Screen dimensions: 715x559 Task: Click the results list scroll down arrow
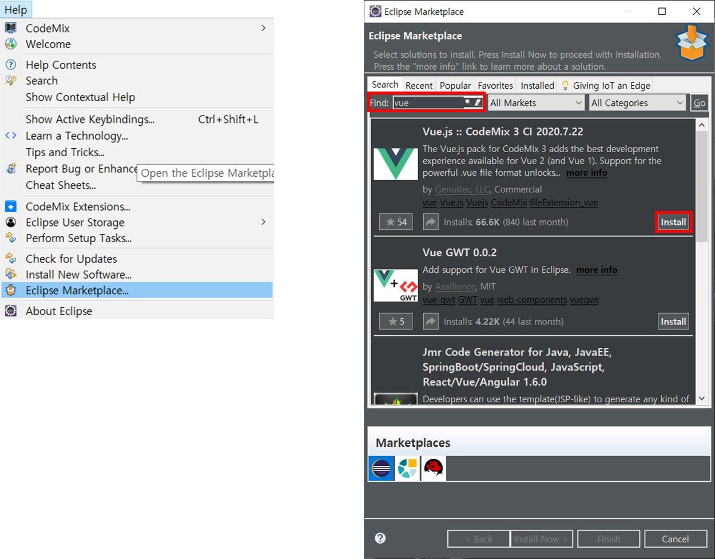[702, 398]
